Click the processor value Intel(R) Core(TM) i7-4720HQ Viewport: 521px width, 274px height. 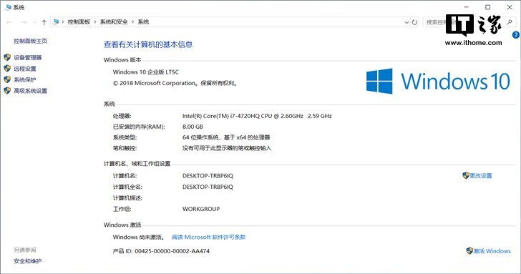pyautogui.click(x=257, y=116)
